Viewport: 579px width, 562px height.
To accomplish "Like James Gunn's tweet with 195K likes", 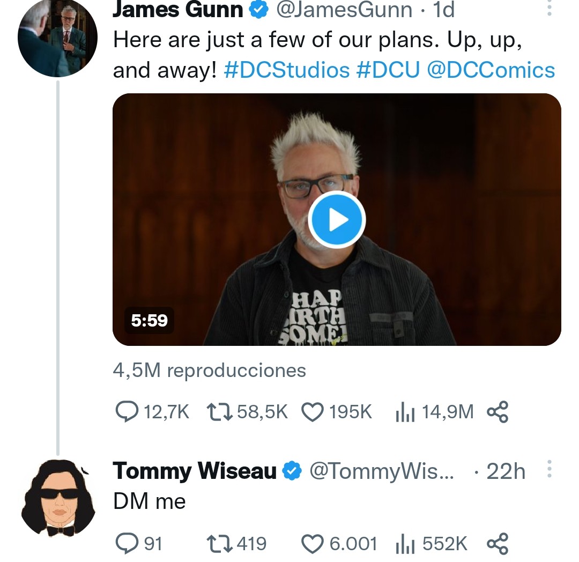I will (x=313, y=412).
